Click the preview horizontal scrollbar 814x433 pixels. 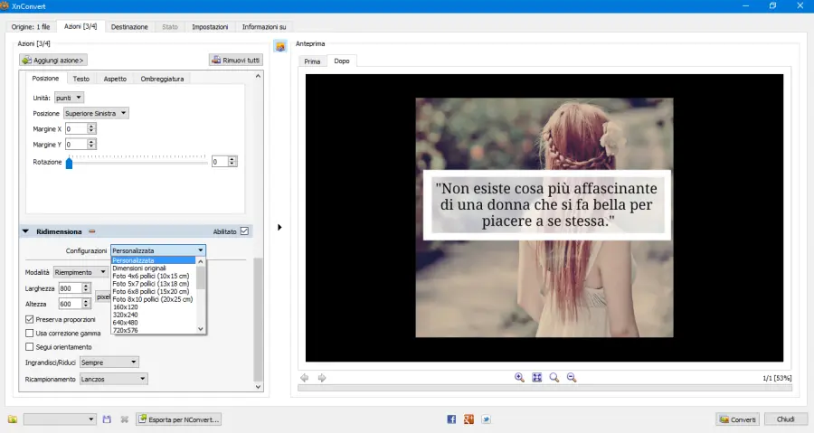point(544,388)
